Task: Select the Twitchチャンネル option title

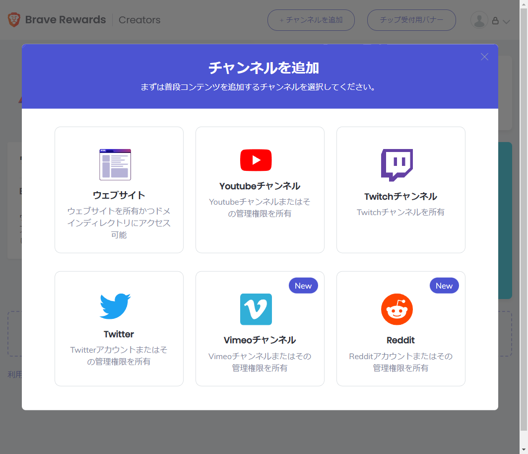Action: coord(401,197)
